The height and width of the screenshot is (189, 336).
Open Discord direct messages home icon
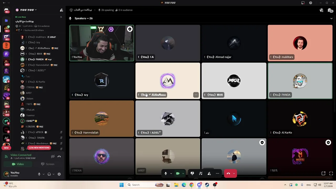click(x=6, y=10)
